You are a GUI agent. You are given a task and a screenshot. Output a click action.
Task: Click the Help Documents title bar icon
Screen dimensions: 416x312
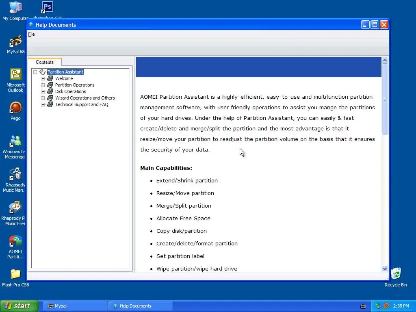pyautogui.click(x=31, y=25)
